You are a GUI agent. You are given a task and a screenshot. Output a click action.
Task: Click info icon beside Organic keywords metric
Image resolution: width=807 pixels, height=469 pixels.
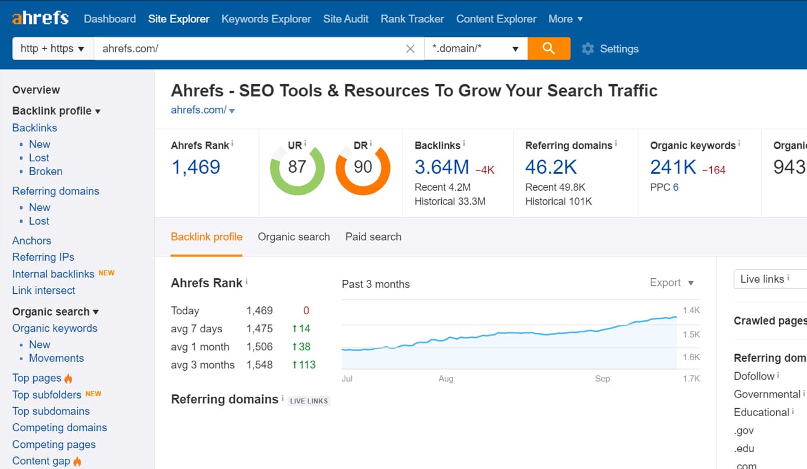(739, 144)
